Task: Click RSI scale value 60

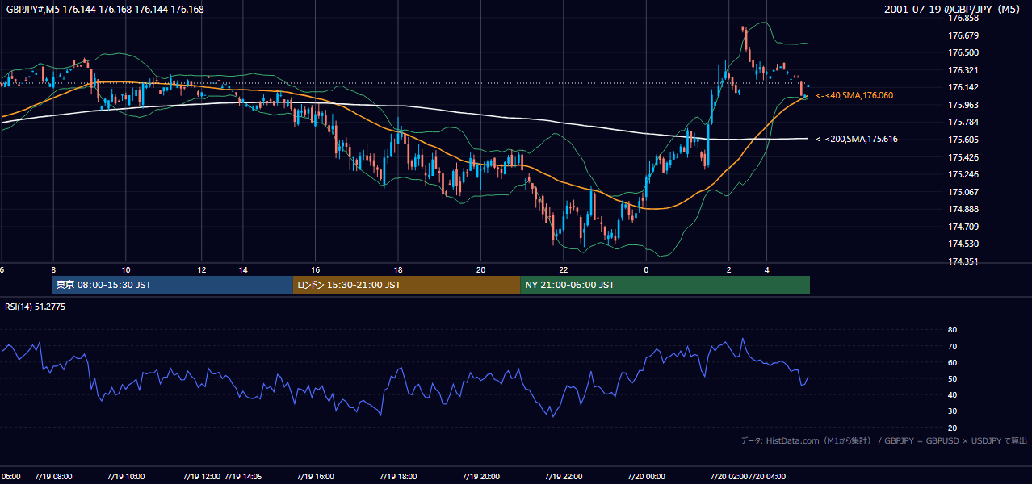Action: [952, 362]
